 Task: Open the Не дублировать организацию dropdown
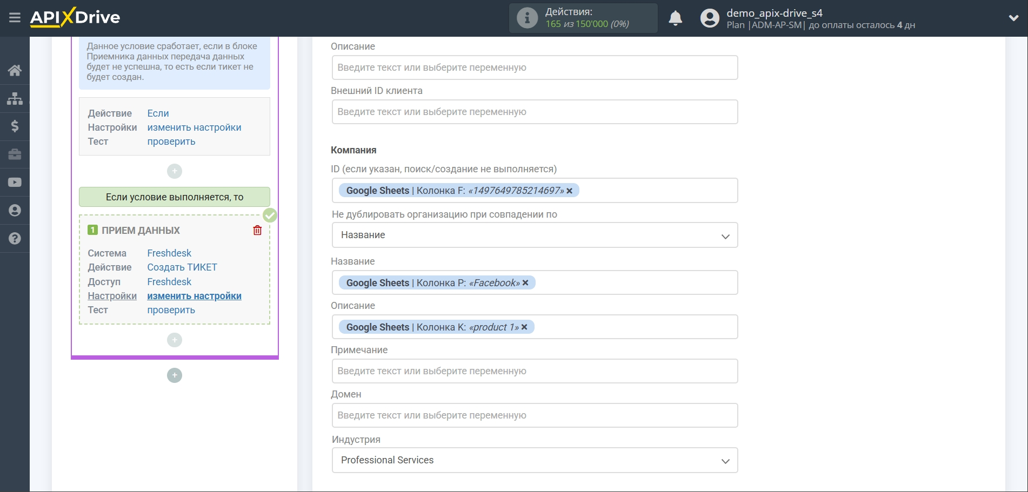point(535,235)
